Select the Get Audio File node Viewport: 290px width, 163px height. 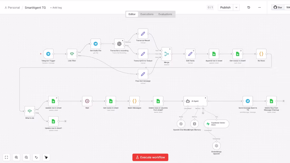96,44
